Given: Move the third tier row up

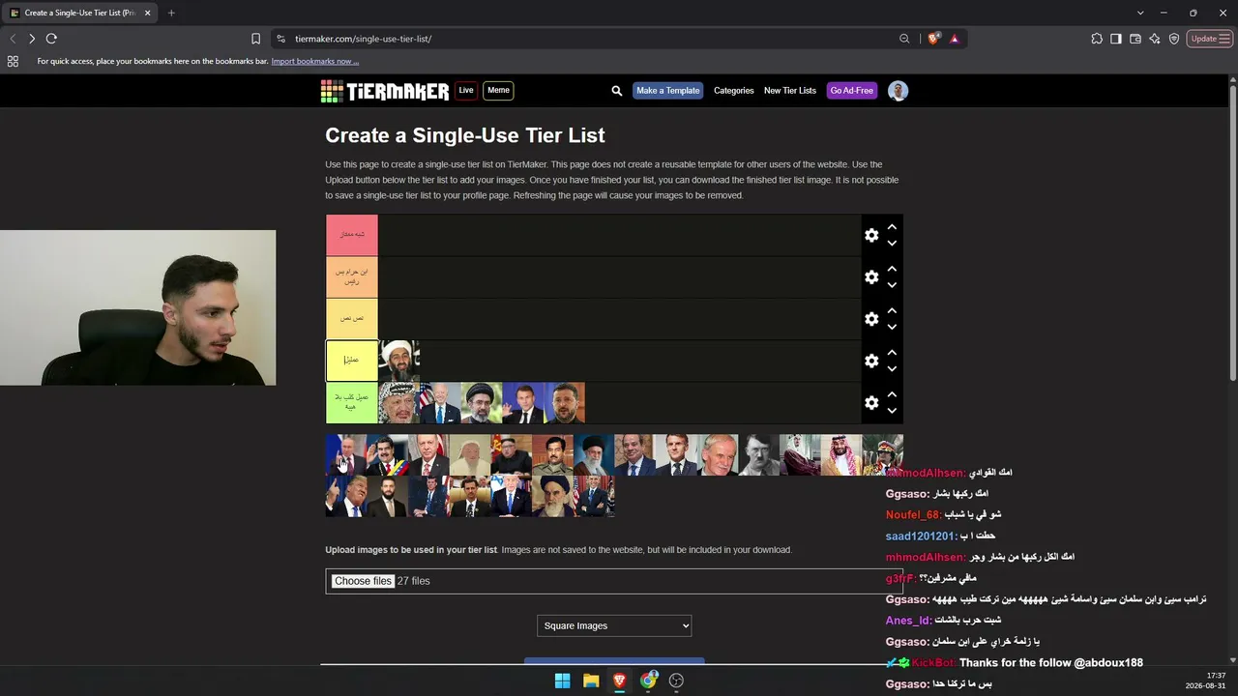Looking at the screenshot, I should click(x=892, y=310).
